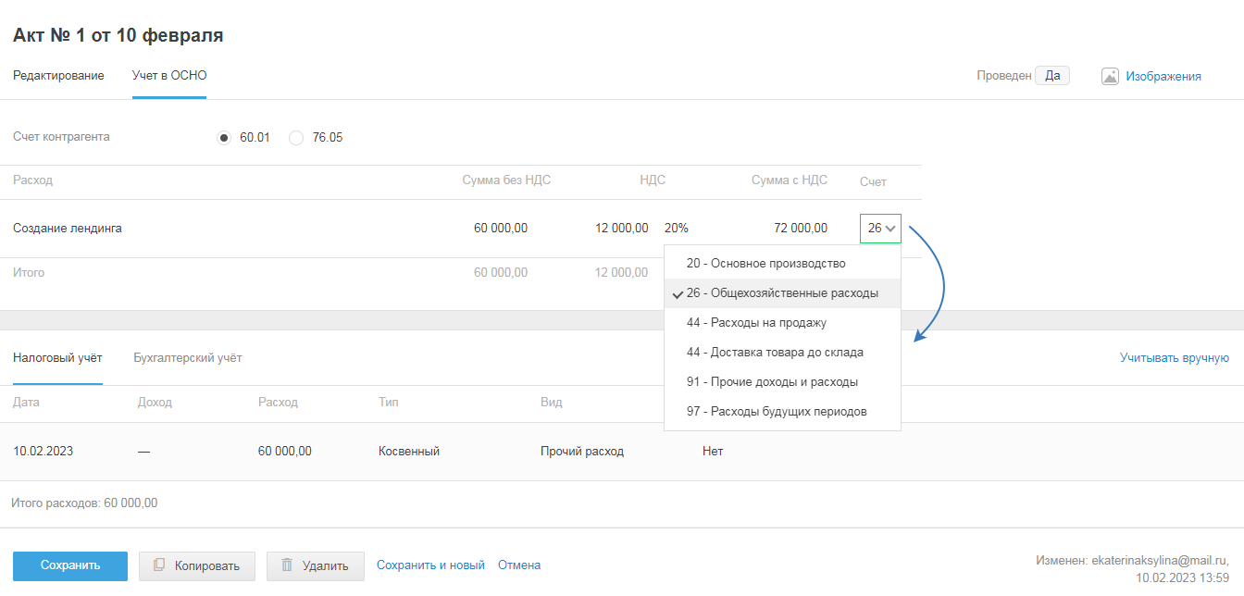Open the Бухгалтерский учёт tab
Image resolution: width=1244 pixels, height=596 pixels.
188,358
